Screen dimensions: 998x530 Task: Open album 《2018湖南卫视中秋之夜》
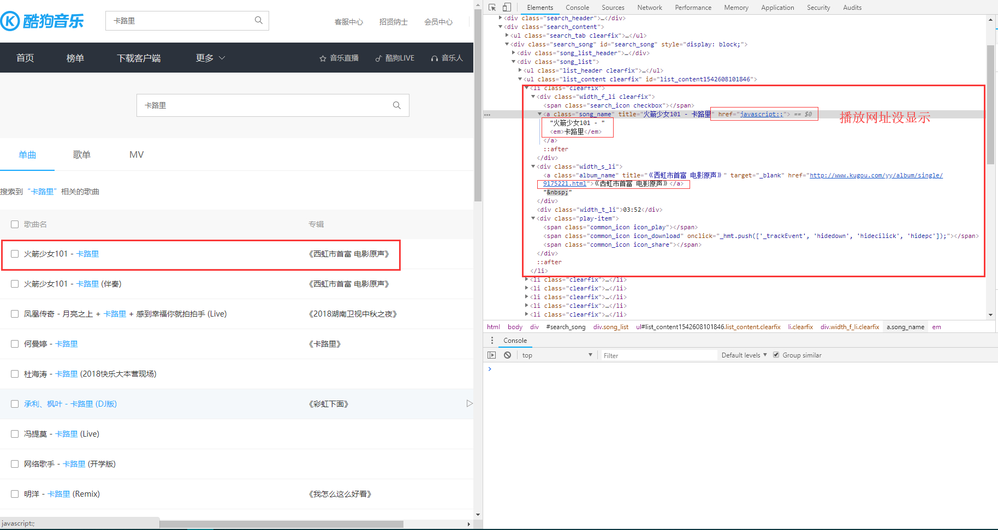(353, 314)
